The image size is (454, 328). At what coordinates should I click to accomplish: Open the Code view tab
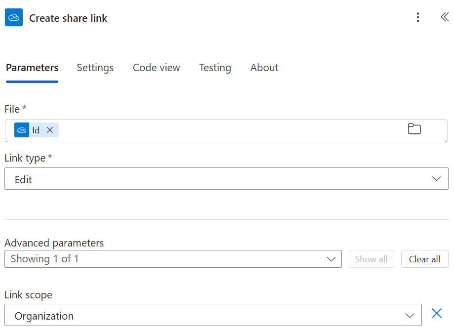pos(156,68)
